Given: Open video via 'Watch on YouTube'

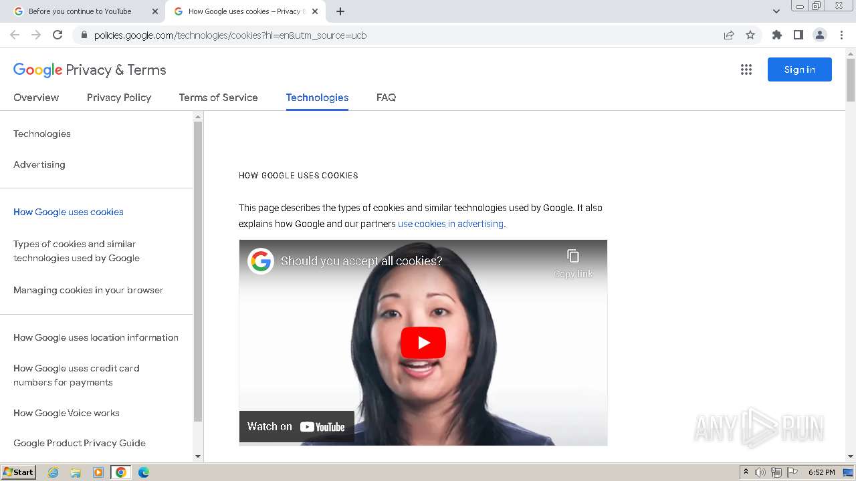Looking at the screenshot, I should 296,426.
